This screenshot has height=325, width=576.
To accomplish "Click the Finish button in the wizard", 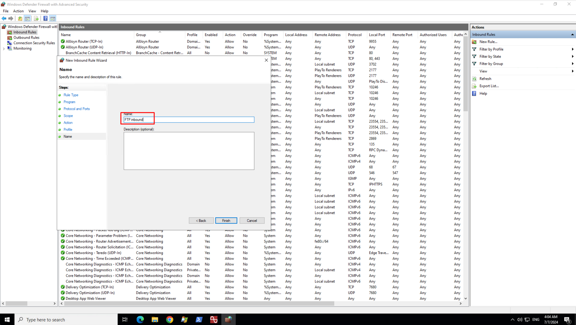I will click(226, 221).
